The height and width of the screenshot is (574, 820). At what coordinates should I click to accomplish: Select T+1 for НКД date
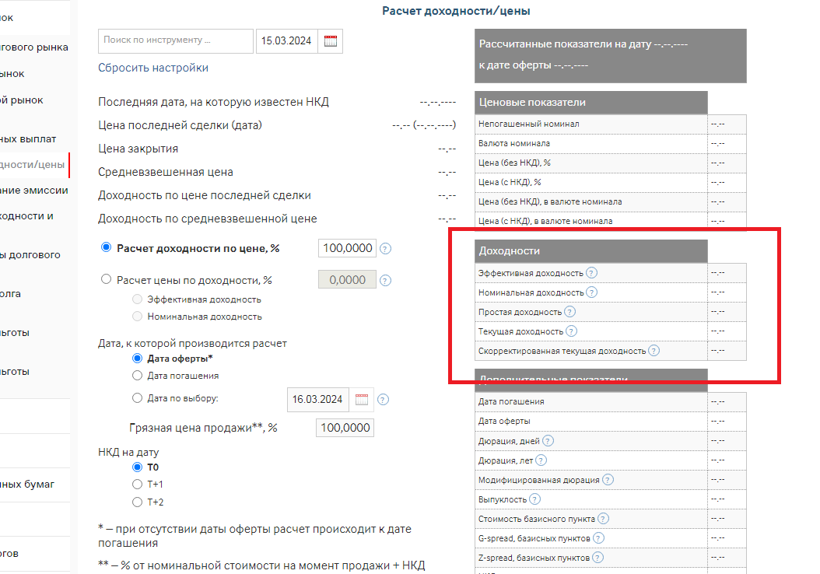[137, 484]
